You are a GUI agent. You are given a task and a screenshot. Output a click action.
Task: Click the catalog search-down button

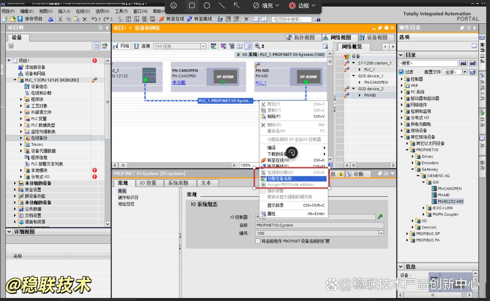click(463, 63)
